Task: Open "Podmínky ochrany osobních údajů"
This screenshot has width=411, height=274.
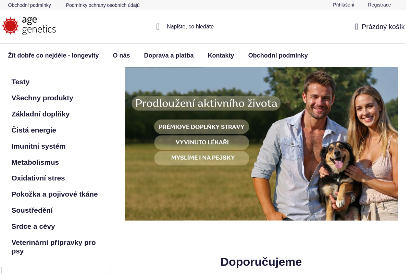Action: coord(103,5)
